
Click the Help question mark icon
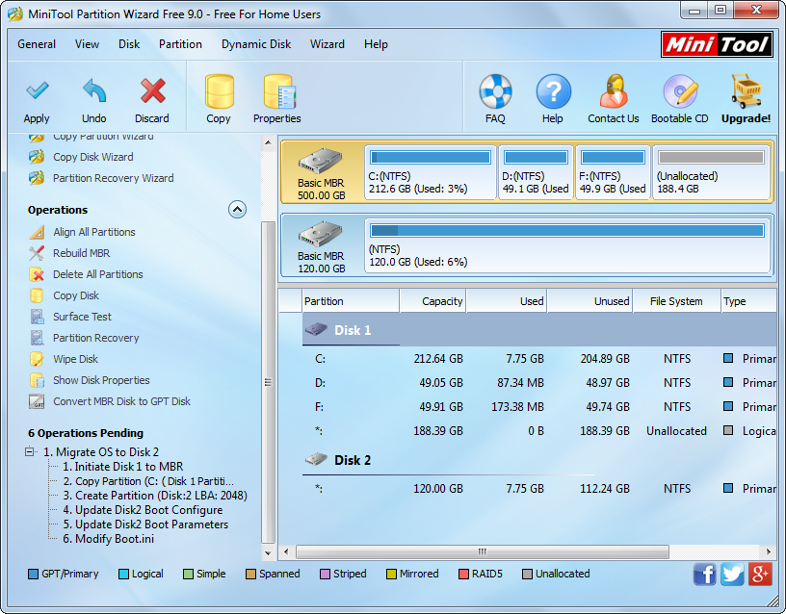[x=553, y=91]
